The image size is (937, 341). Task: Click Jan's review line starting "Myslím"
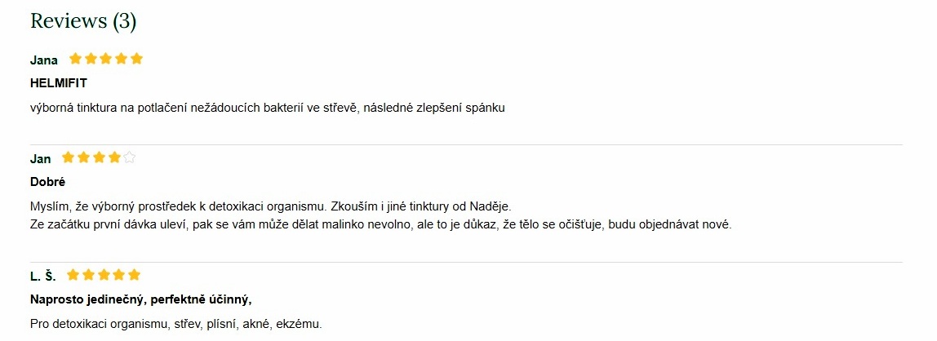(270, 206)
